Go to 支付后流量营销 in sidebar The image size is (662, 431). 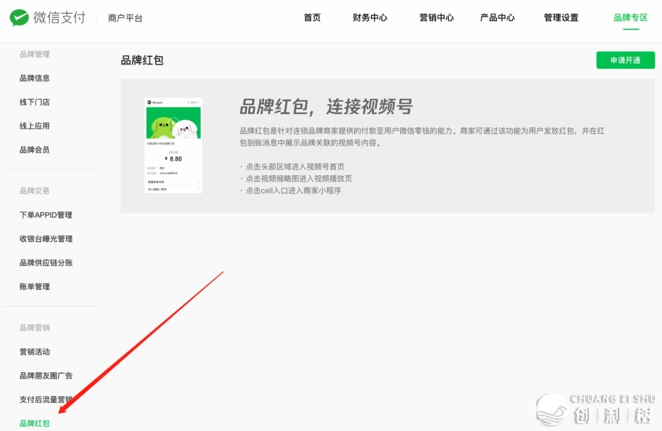(x=46, y=399)
